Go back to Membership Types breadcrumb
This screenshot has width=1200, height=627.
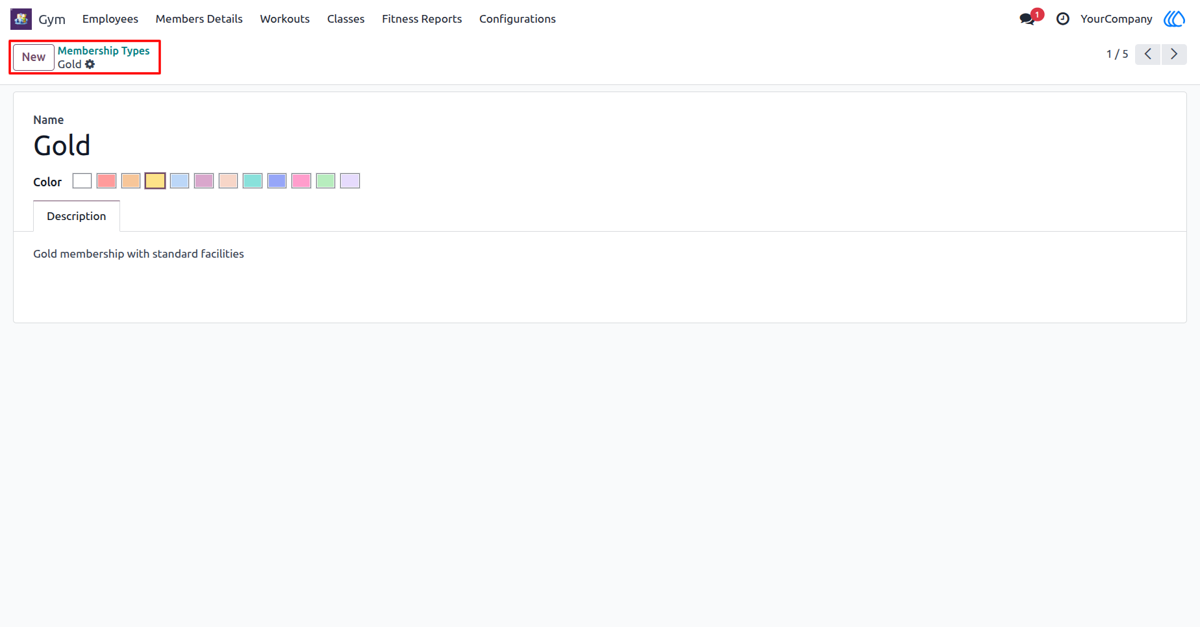coord(104,51)
